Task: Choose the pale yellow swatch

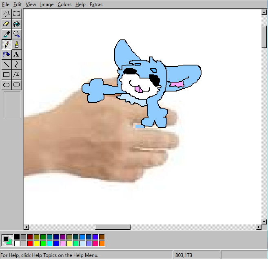Action: [69, 244]
